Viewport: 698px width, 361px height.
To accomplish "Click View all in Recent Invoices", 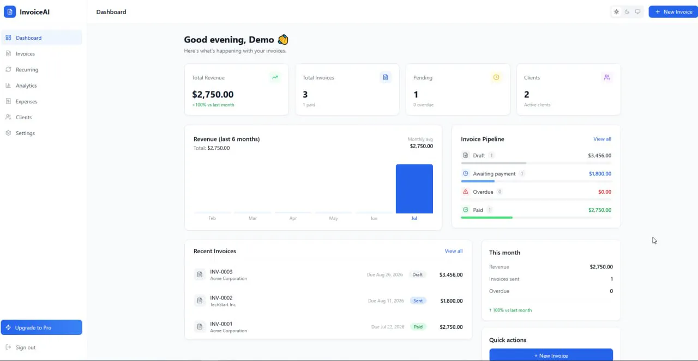I will coord(454,251).
